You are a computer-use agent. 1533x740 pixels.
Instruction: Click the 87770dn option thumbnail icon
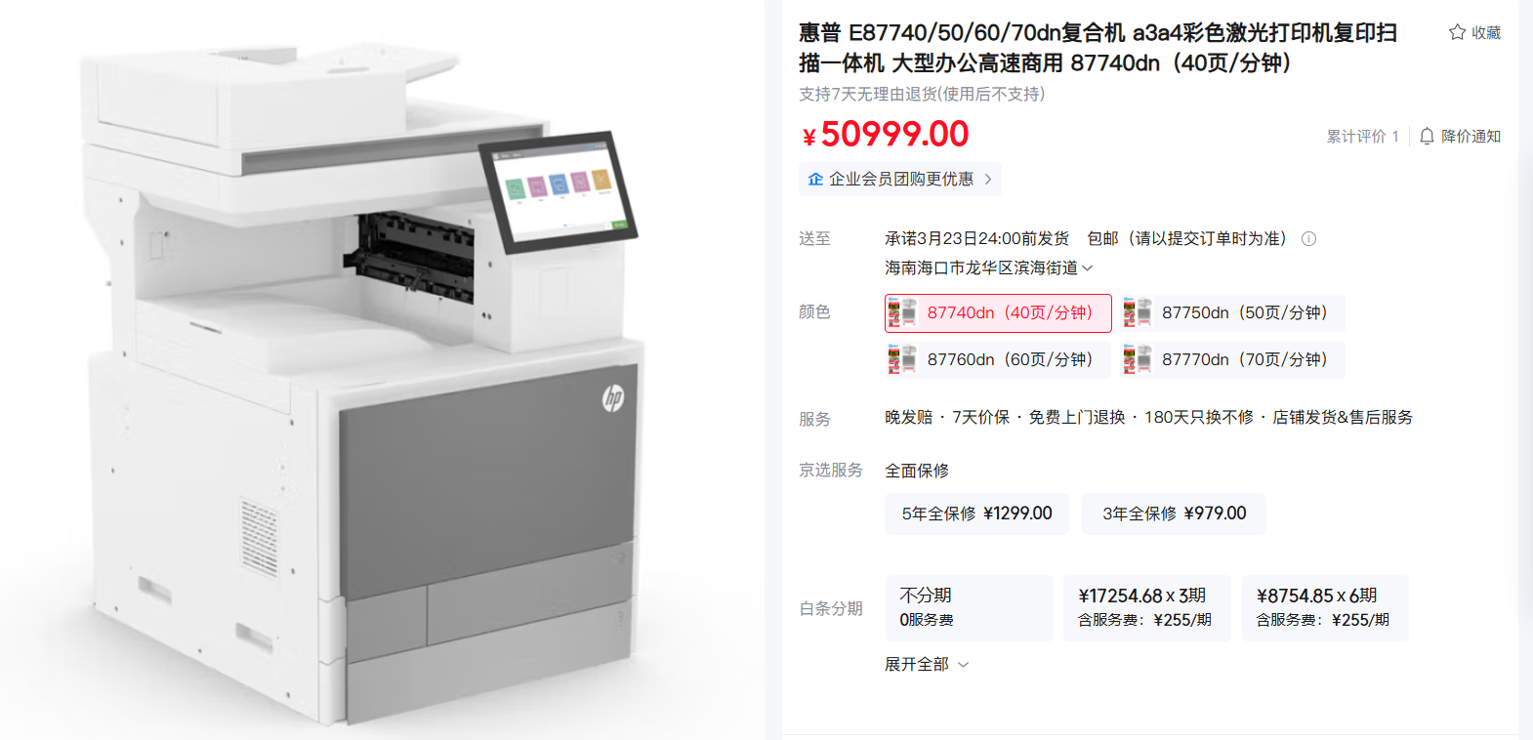click(x=1137, y=359)
